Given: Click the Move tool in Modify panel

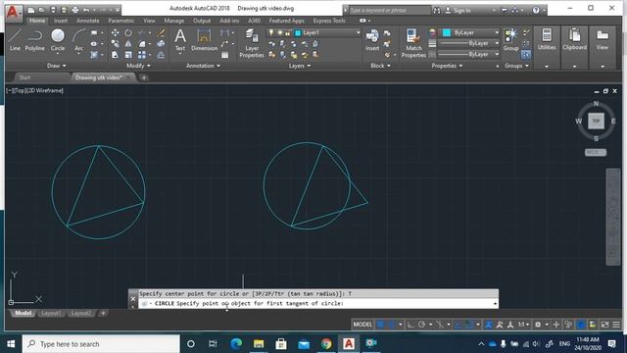Looking at the screenshot, I should (116, 32).
